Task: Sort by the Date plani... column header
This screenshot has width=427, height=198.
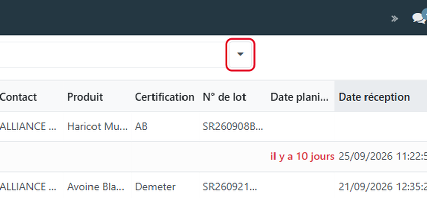Action: tap(299, 97)
